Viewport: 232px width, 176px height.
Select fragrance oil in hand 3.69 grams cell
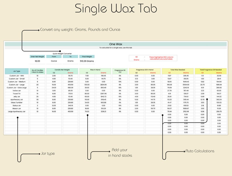tap(153, 79)
